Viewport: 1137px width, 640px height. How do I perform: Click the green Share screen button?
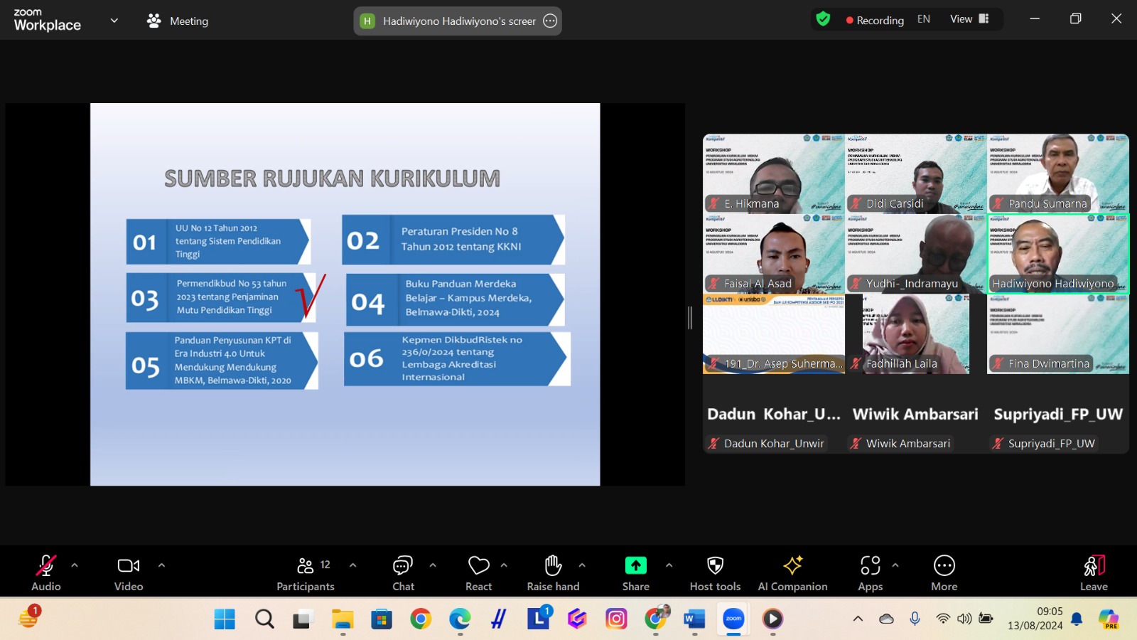(635, 572)
